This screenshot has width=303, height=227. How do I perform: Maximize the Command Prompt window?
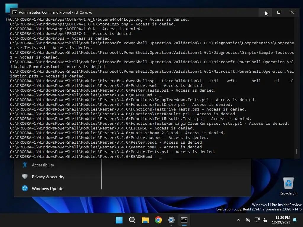click(279, 12)
